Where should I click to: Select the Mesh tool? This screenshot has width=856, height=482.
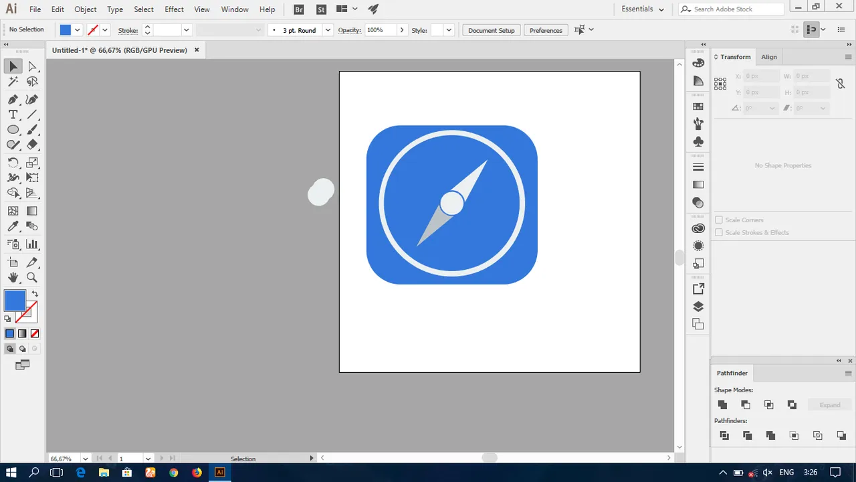tap(13, 211)
